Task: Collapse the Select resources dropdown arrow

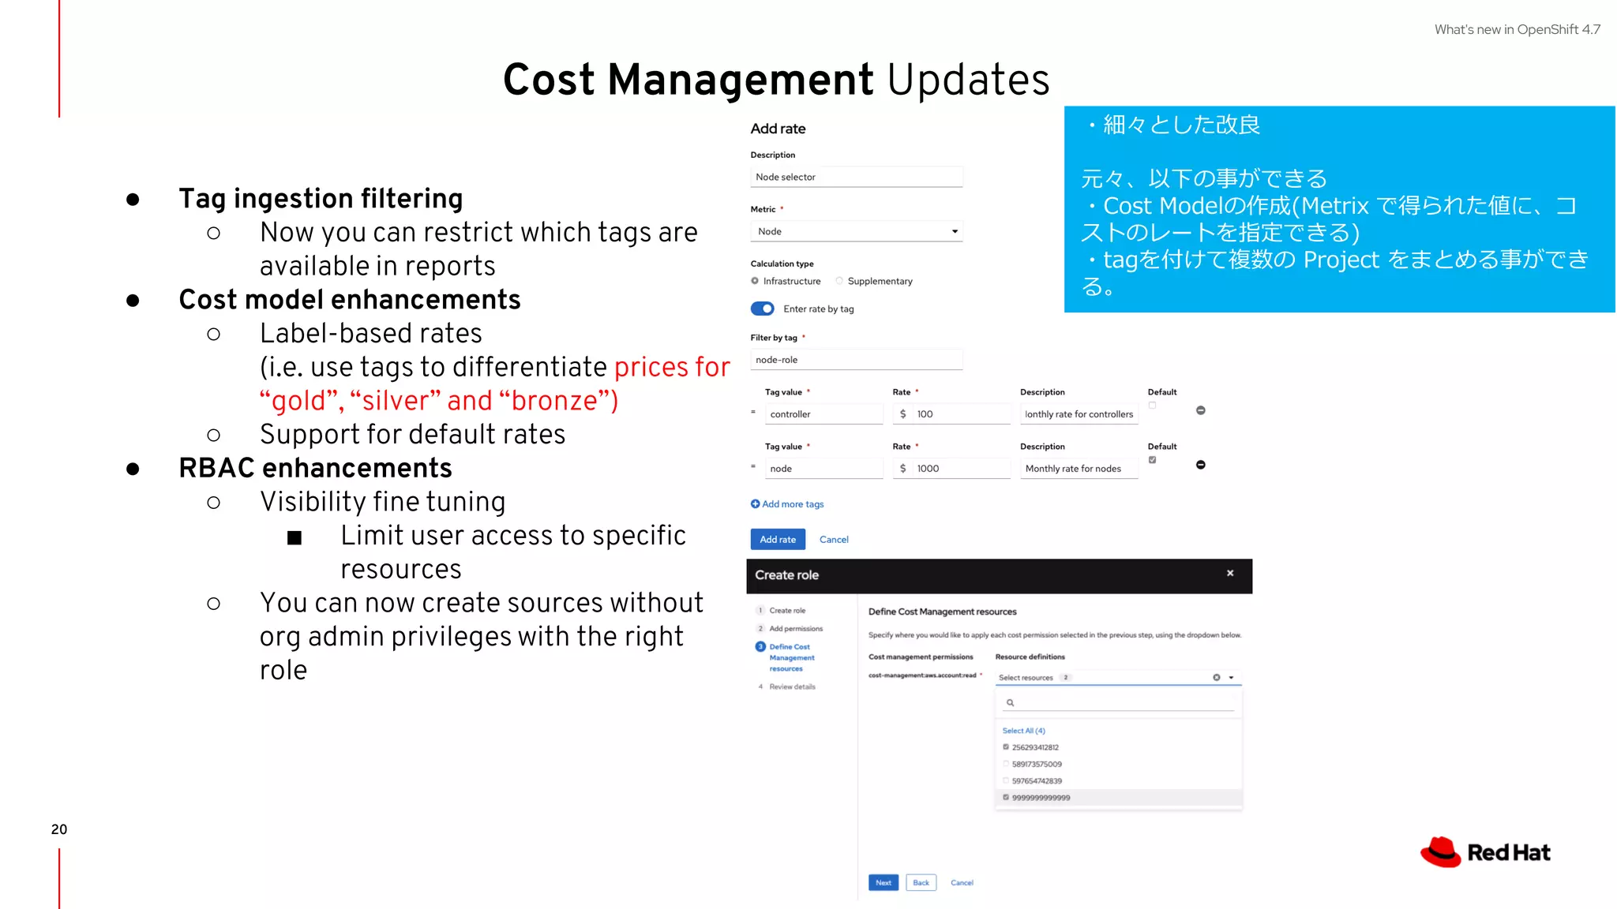Action: (x=1231, y=678)
